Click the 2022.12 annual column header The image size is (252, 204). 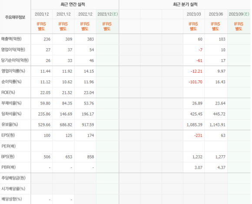(x=85, y=14)
